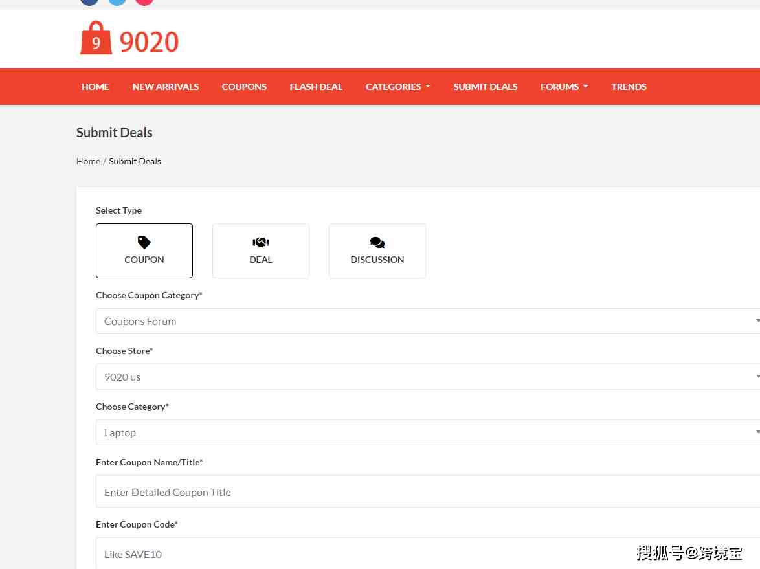Open the TRENDS navigation item
Image resolution: width=760 pixels, height=569 pixels.
pos(629,87)
